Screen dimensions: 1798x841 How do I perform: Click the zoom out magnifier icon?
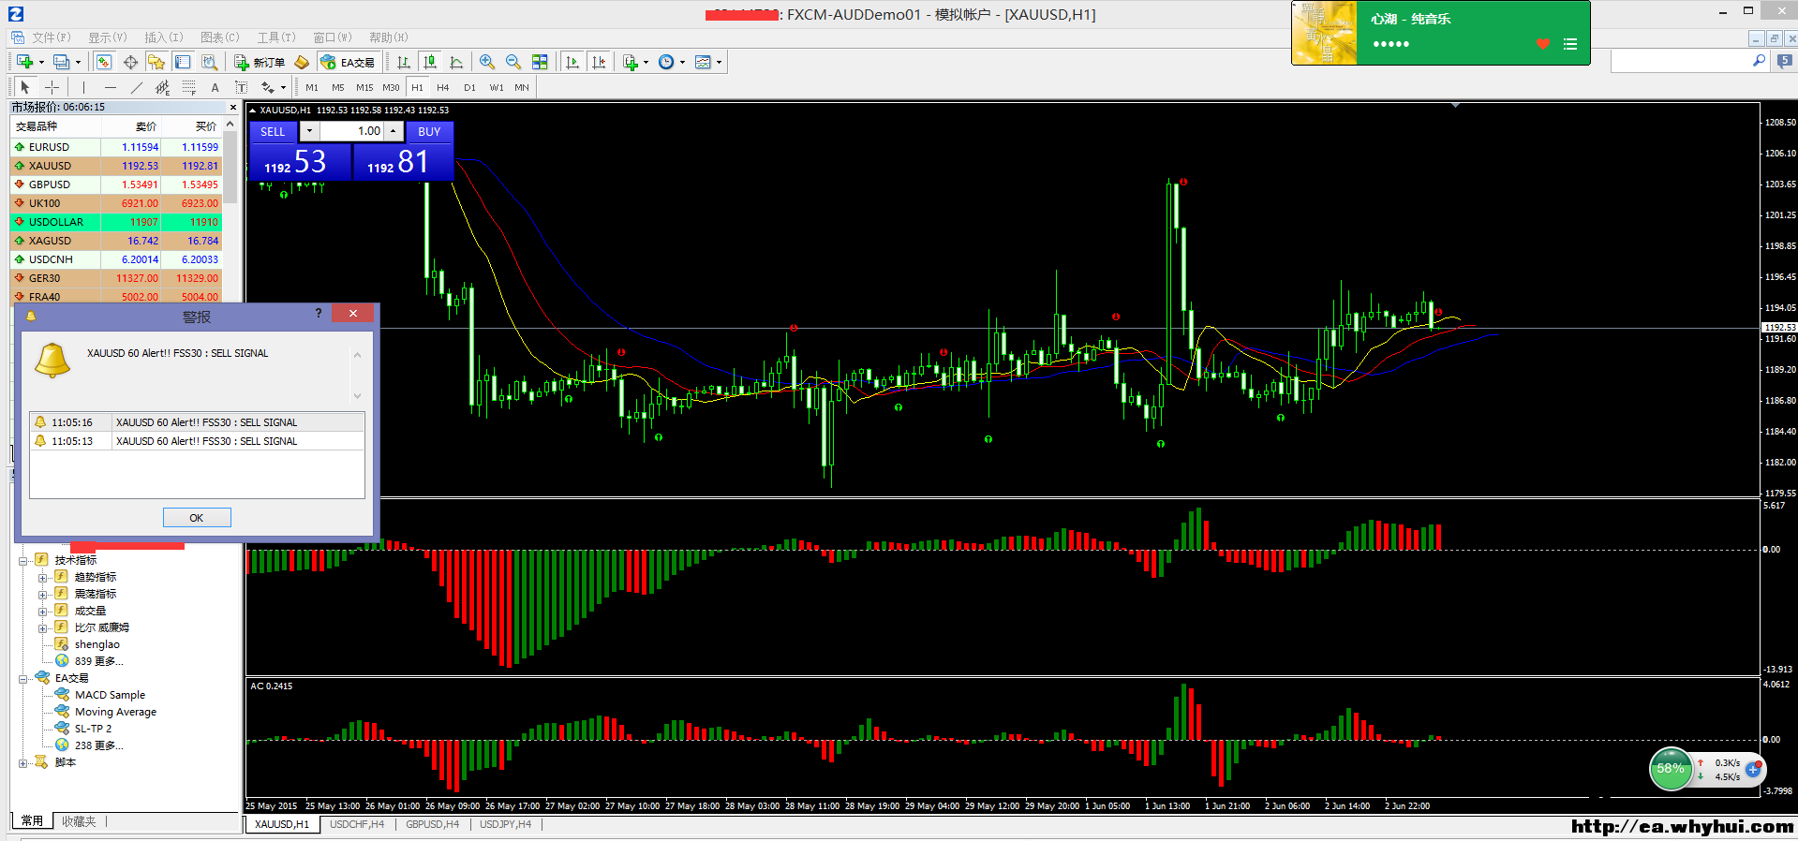[x=513, y=62]
